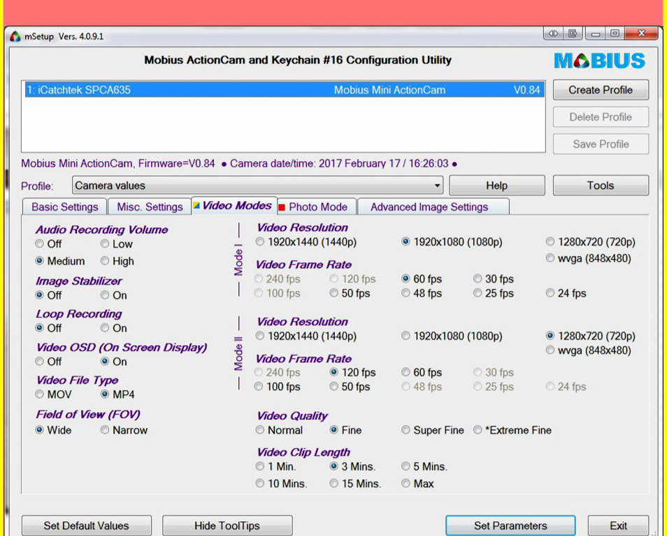Select the iCatchtek SPCA635 device row

(283, 90)
